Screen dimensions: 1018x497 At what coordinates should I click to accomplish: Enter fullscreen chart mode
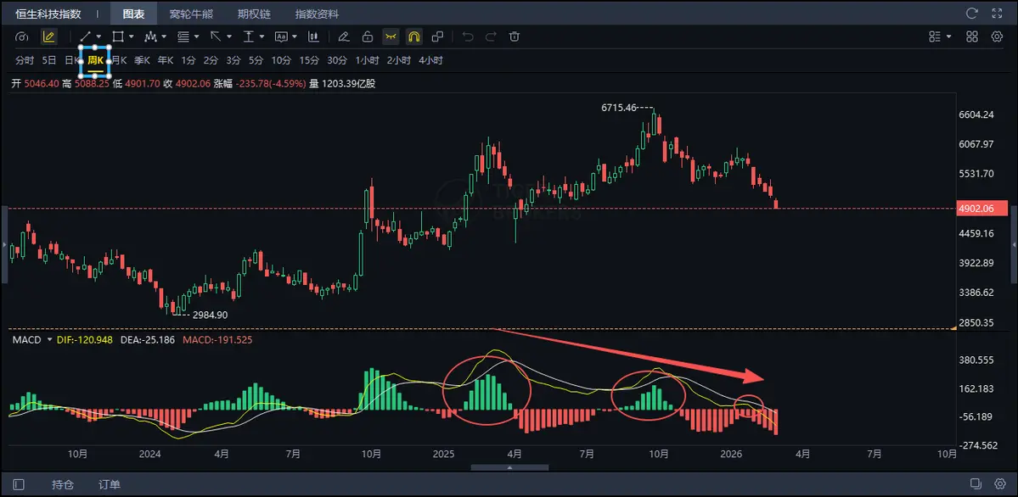[997, 14]
